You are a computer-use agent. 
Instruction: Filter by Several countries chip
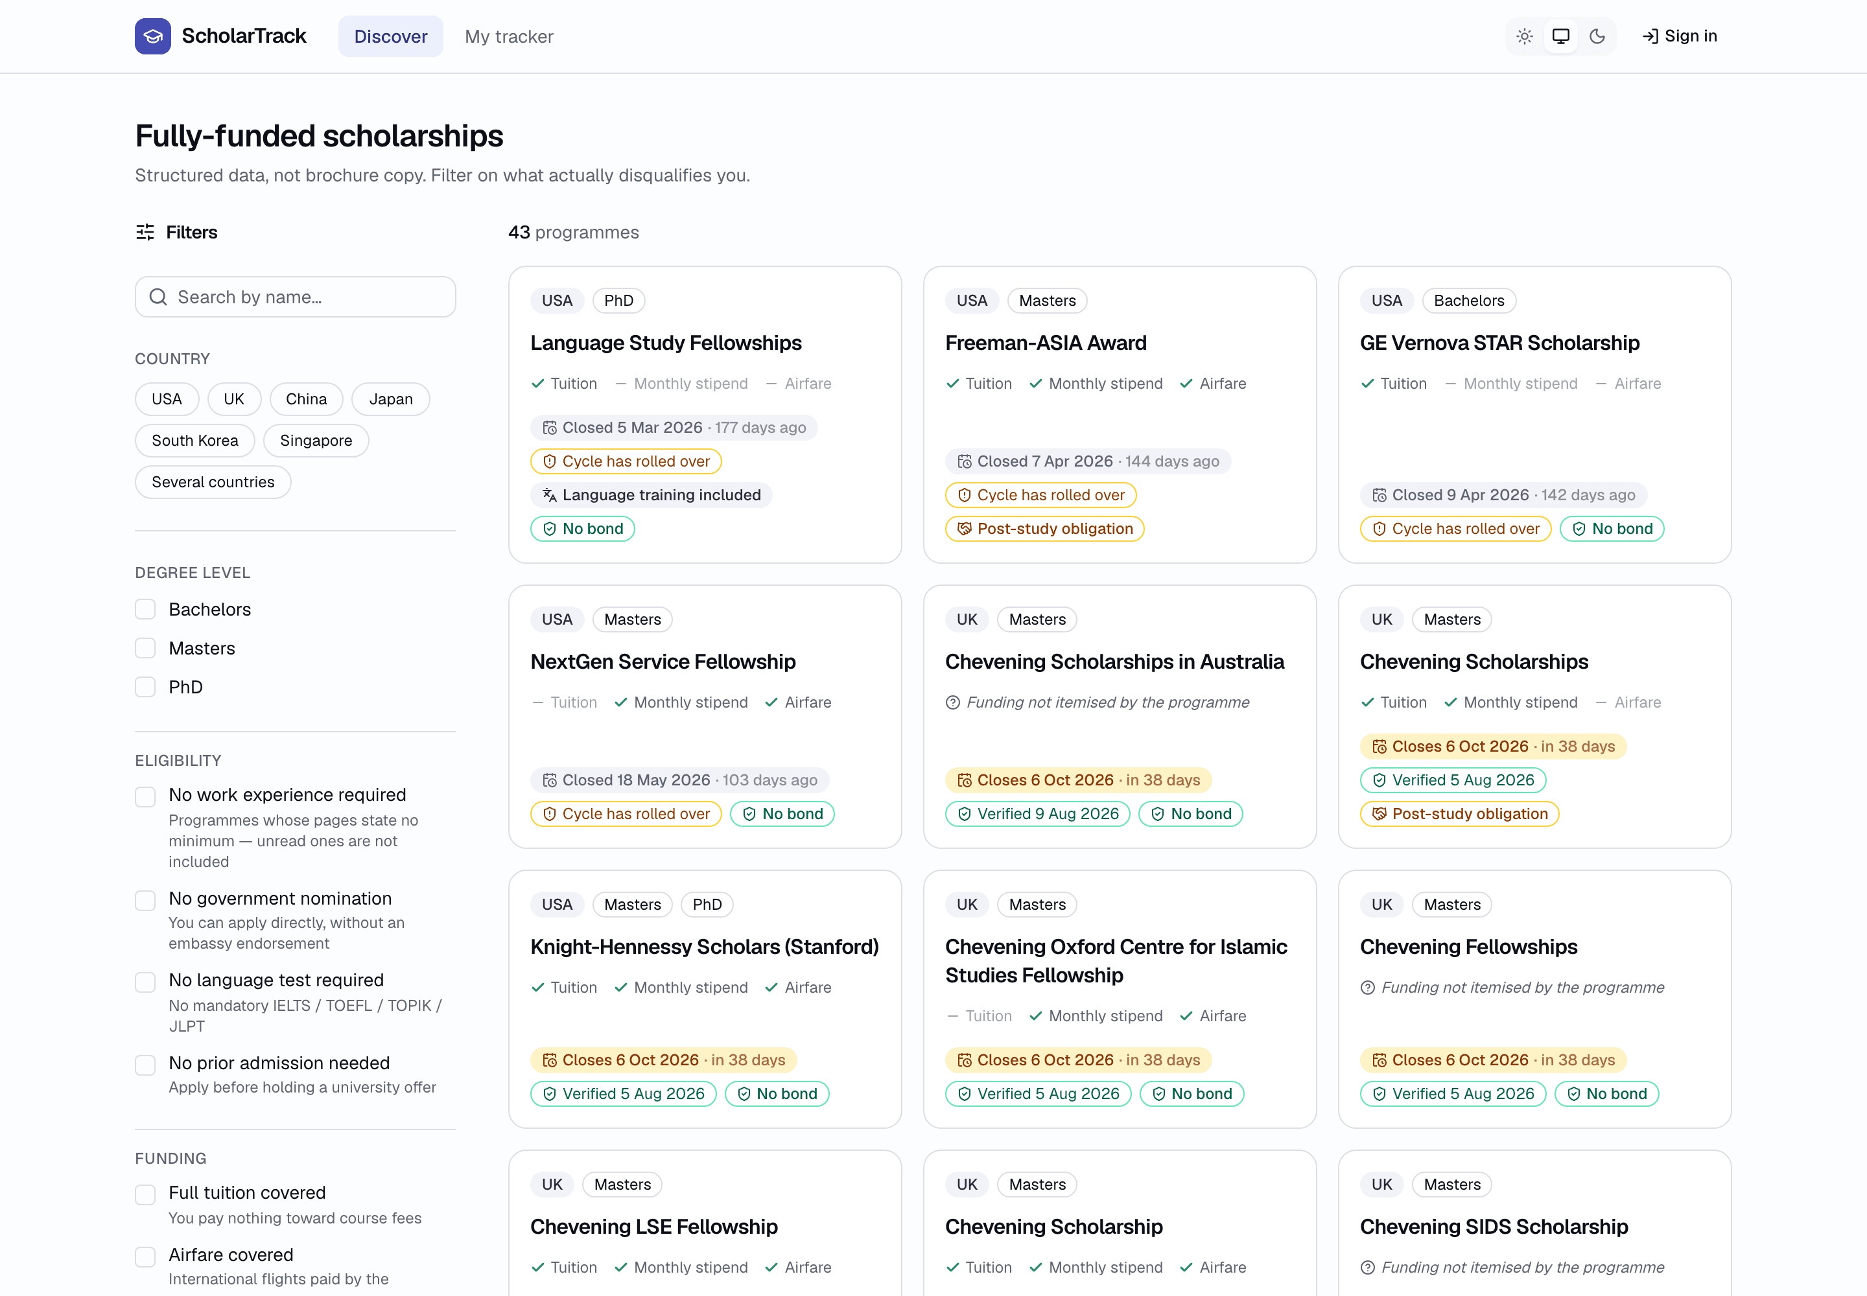point(213,481)
